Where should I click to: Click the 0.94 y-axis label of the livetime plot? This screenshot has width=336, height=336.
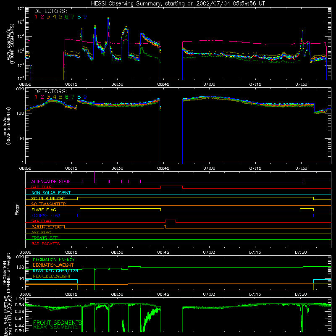[19, 318]
